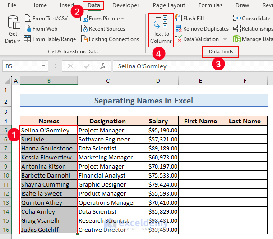Launch Text to Columns wizard

click(161, 30)
